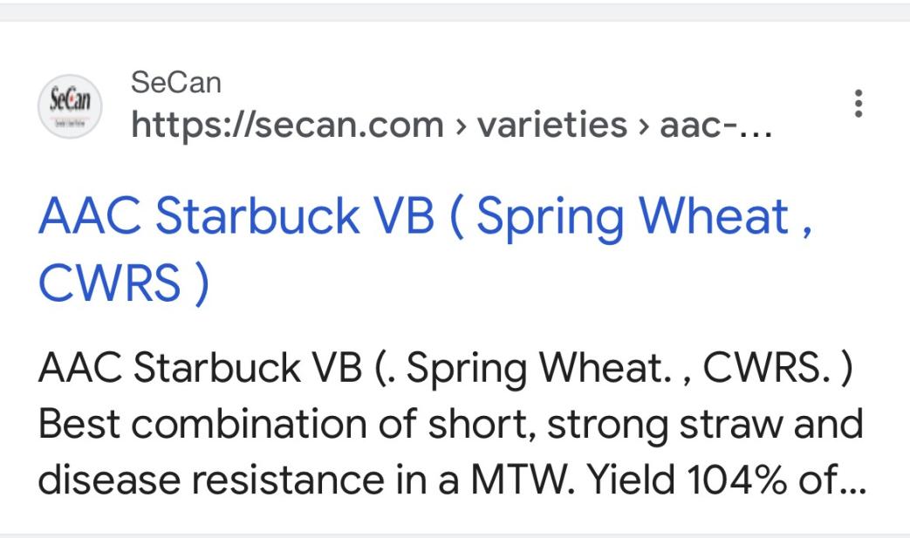Click the SeCan site name label

(x=175, y=83)
